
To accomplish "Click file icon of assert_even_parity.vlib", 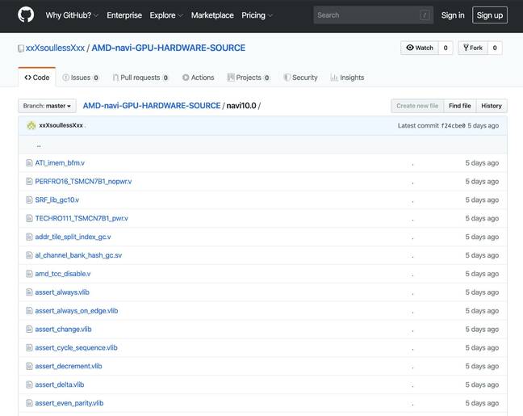I will (x=29, y=403).
